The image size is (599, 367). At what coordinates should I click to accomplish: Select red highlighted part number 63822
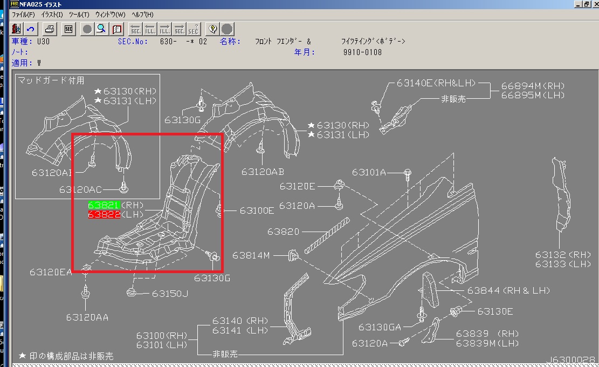[x=104, y=214]
